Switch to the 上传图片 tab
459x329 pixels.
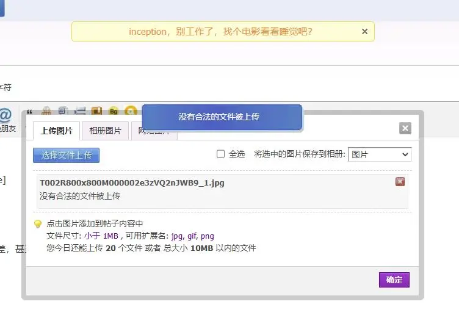click(x=57, y=131)
